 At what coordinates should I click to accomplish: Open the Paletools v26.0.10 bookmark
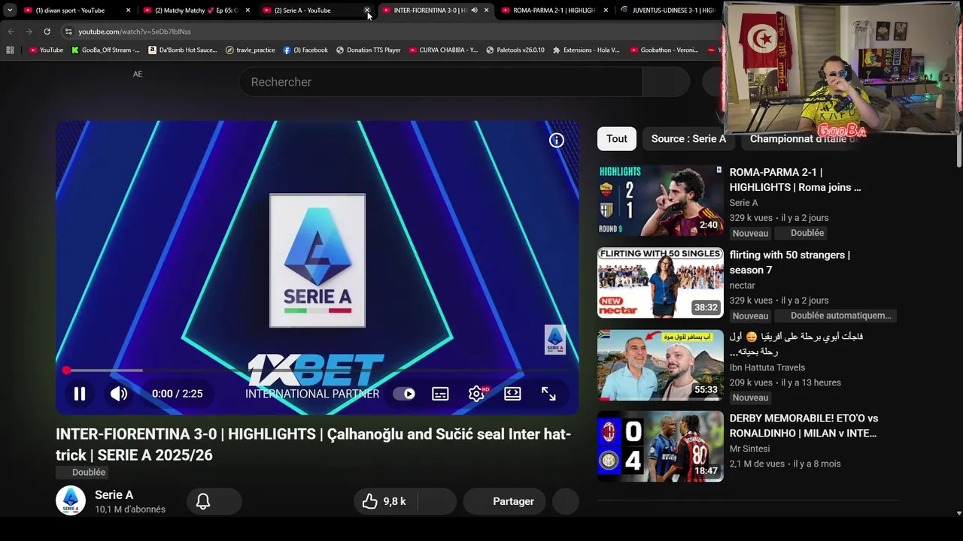515,50
